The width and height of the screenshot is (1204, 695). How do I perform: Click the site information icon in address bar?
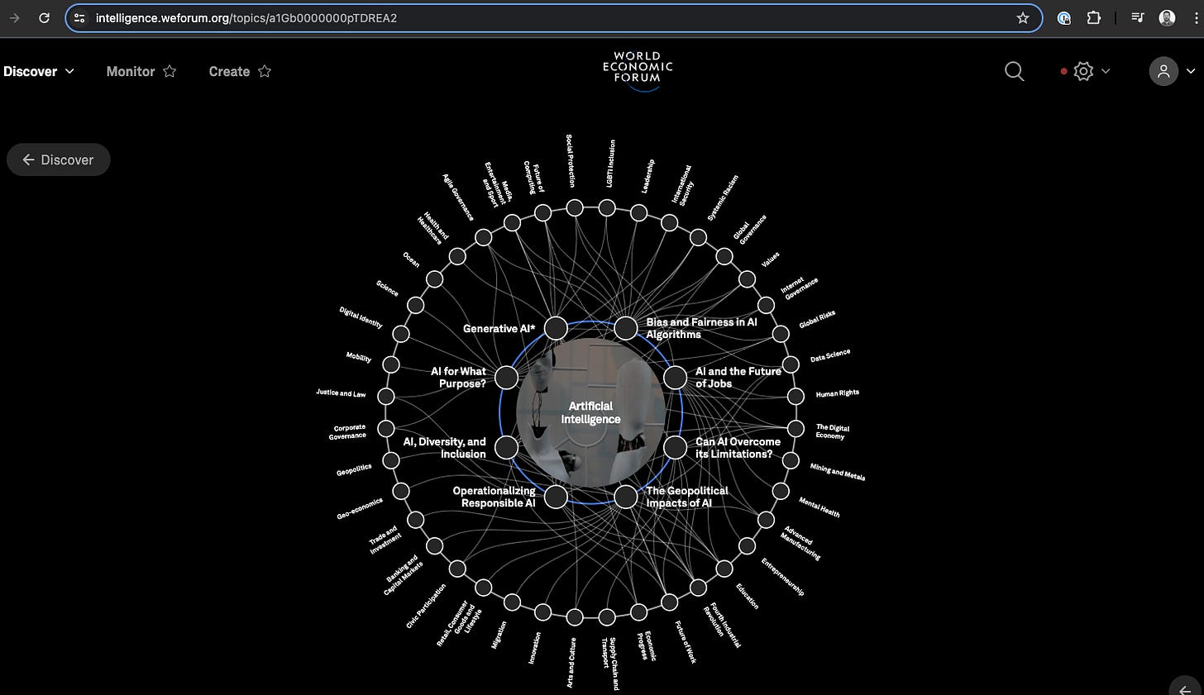tap(79, 17)
